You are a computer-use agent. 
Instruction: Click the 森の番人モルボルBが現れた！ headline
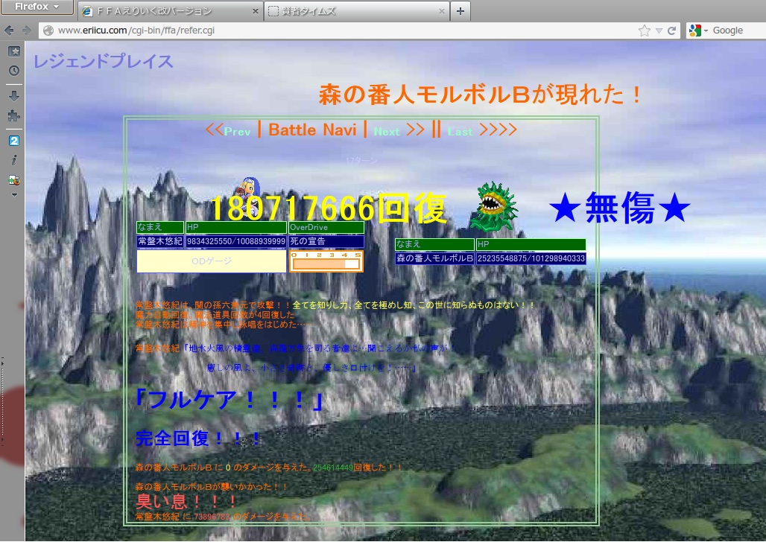(480, 95)
